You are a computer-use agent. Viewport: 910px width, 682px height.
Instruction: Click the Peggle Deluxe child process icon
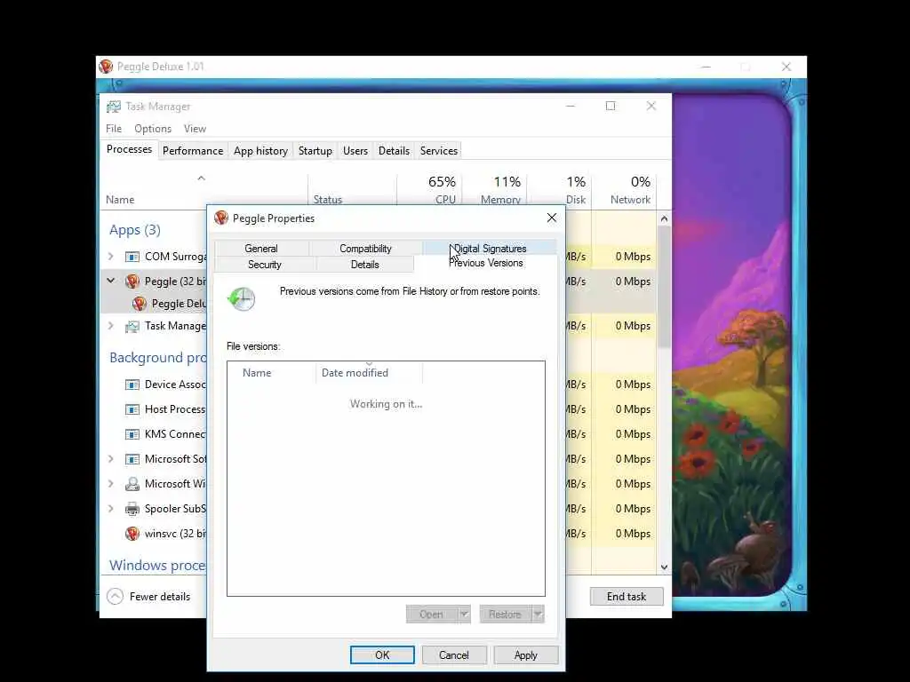click(x=140, y=304)
